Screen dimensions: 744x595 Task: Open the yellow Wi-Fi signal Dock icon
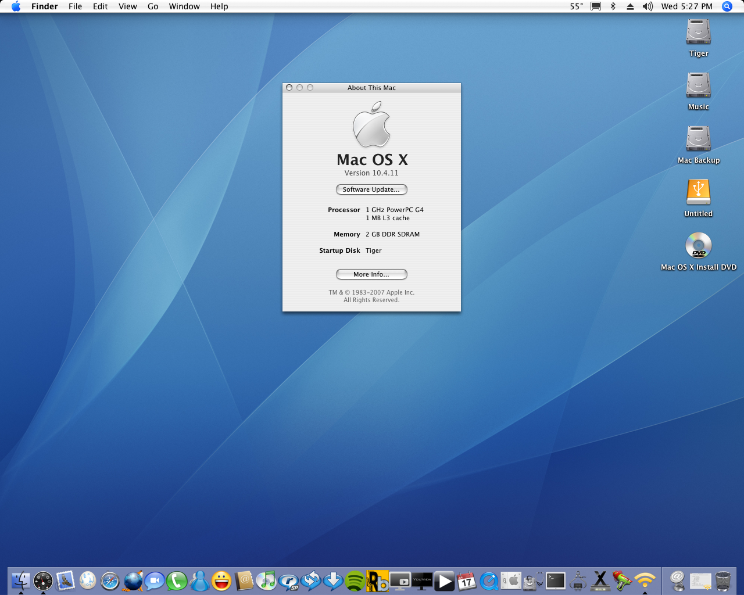click(645, 580)
